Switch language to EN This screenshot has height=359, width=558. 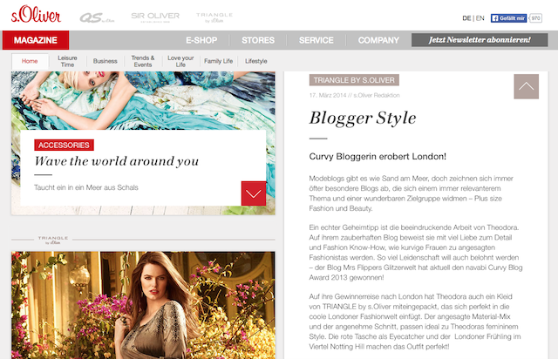pyautogui.click(x=480, y=18)
